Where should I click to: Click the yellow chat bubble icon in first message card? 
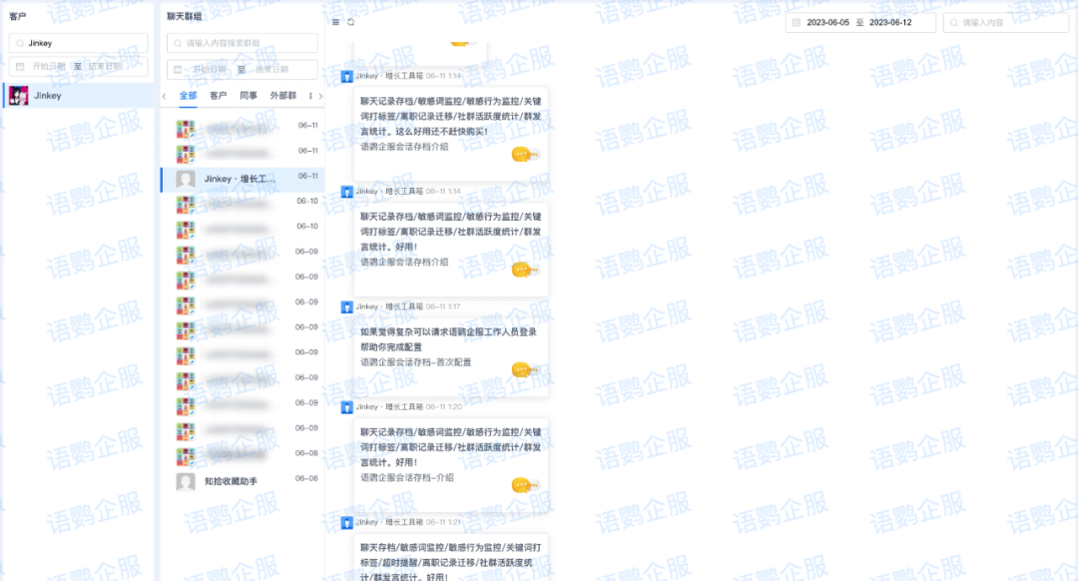(522, 154)
